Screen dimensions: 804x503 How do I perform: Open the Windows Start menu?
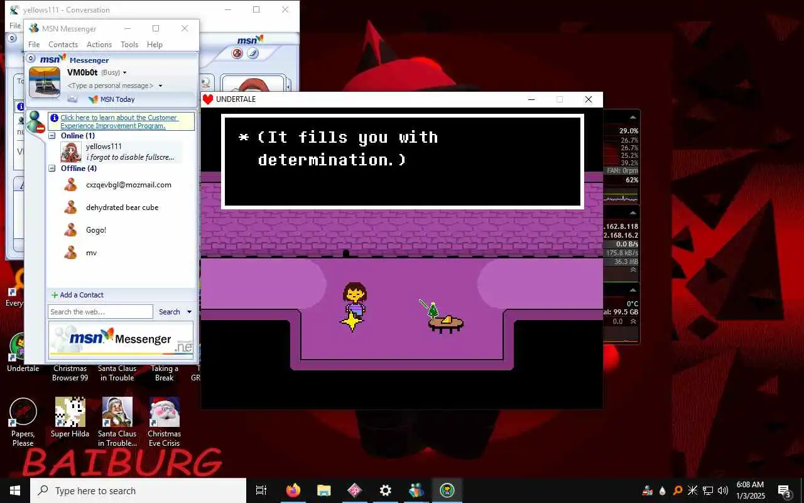pos(15,490)
